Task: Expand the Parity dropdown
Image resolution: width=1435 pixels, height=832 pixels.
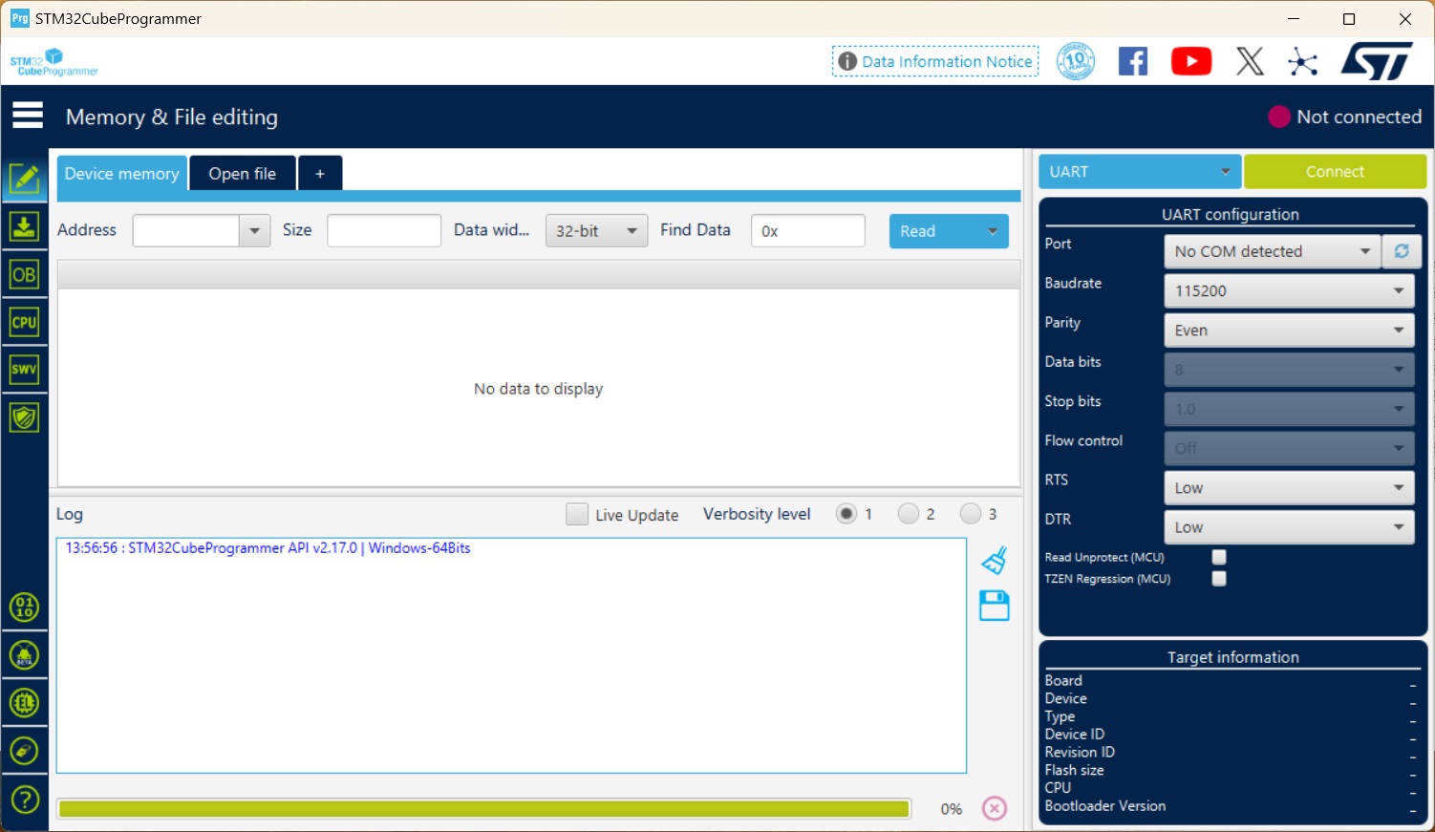Action: point(1289,331)
